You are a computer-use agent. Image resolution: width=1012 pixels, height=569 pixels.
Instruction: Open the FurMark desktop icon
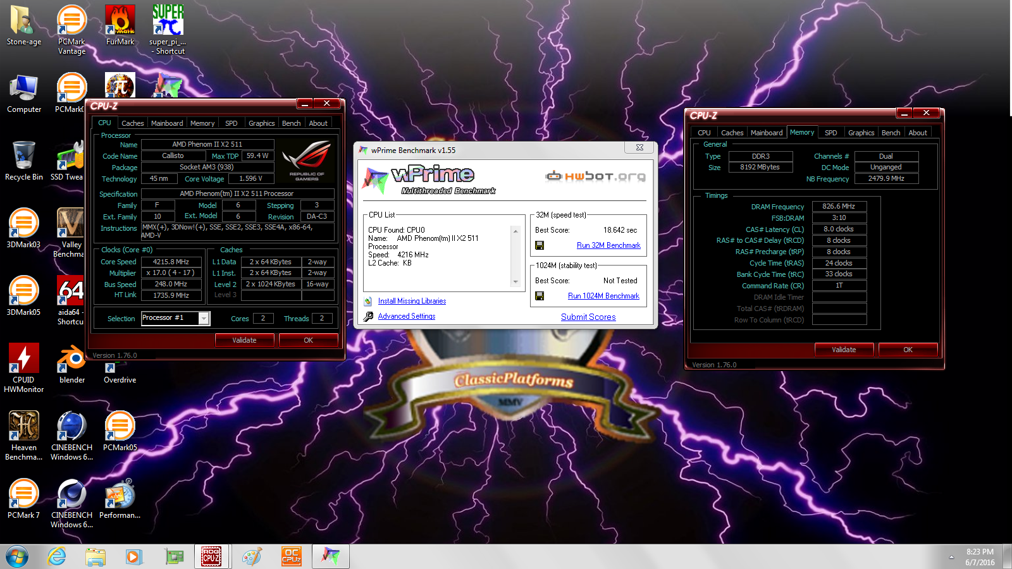pos(120,25)
